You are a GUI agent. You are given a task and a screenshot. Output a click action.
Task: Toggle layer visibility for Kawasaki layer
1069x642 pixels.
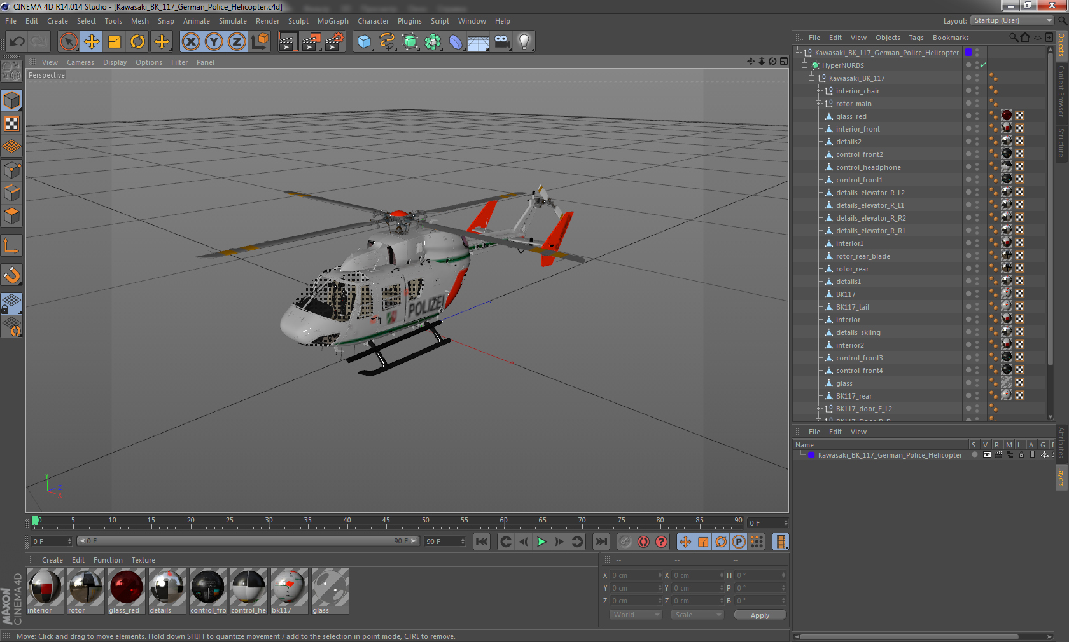(986, 455)
